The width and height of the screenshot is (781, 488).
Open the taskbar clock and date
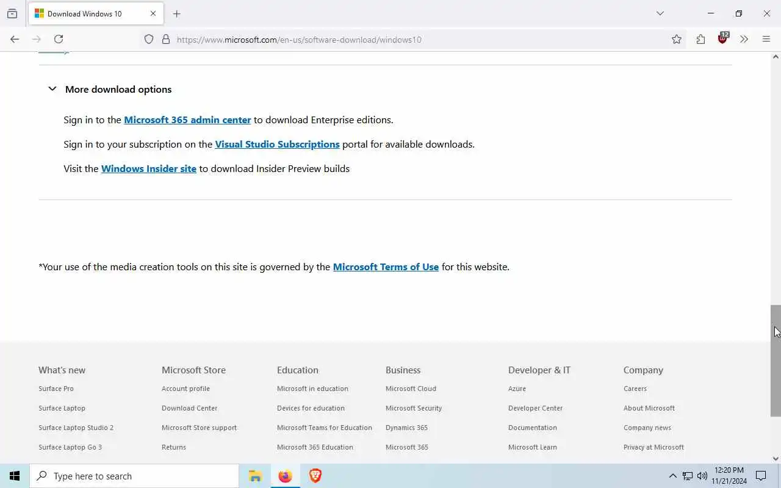coord(729,476)
